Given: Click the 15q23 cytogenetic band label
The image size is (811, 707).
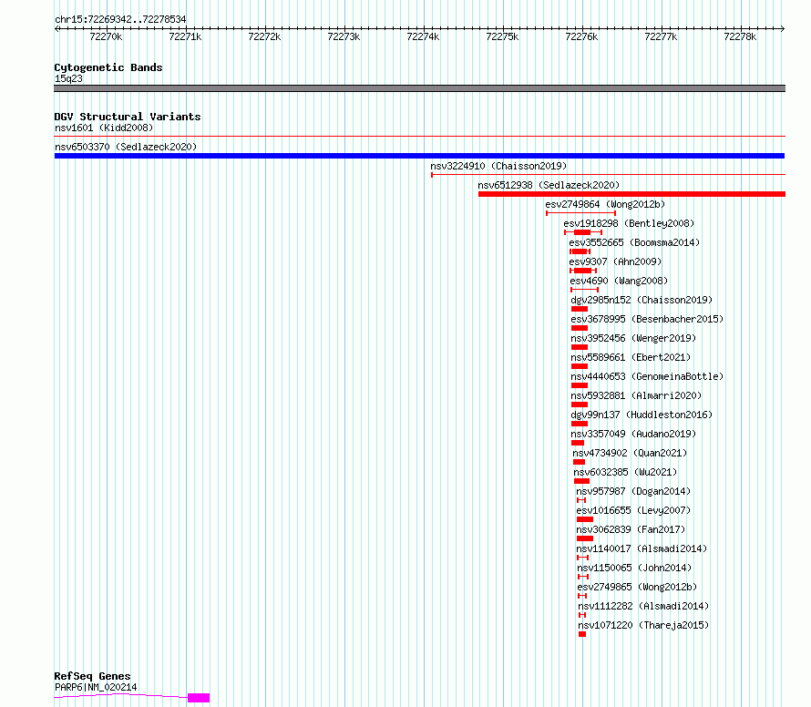Looking at the screenshot, I should (x=68, y=78).
